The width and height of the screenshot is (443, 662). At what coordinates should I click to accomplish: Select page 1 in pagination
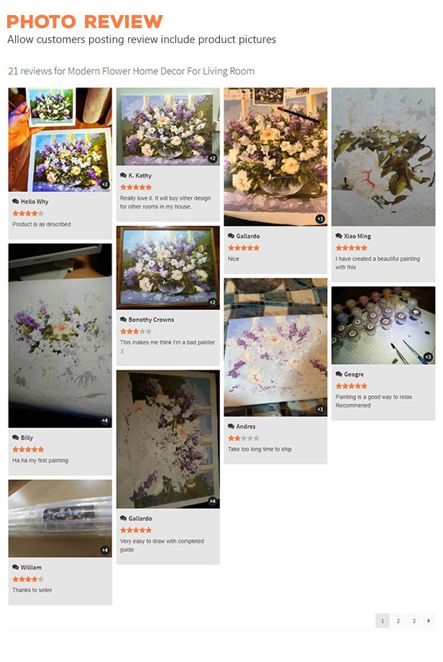pyautogui.click(x=382, y=620)
